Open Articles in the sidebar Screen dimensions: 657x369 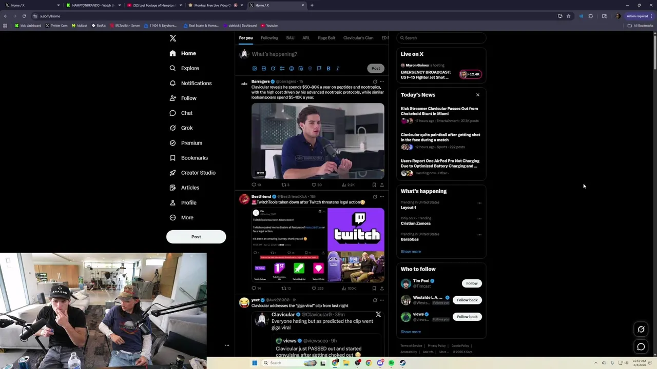tap(184, 188)
